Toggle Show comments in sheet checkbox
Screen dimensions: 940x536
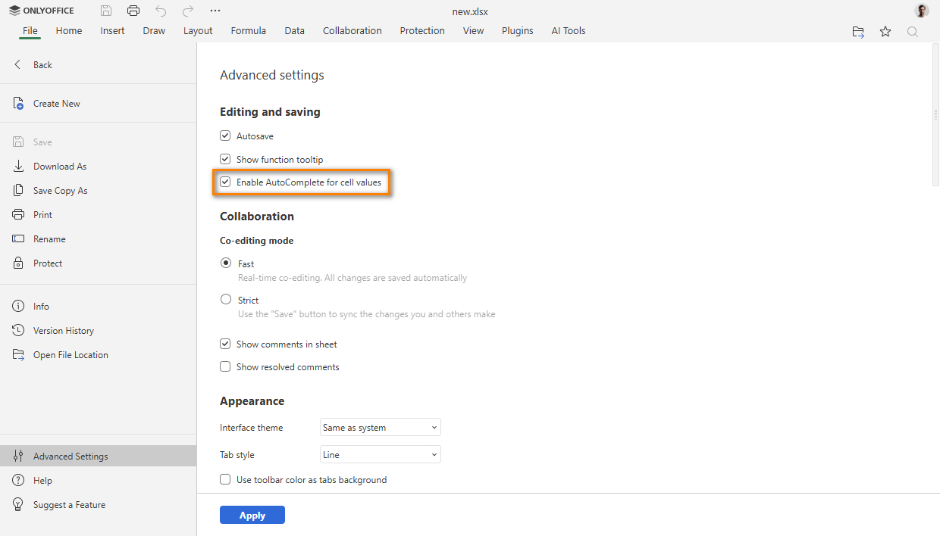click(x=225, y=344)
